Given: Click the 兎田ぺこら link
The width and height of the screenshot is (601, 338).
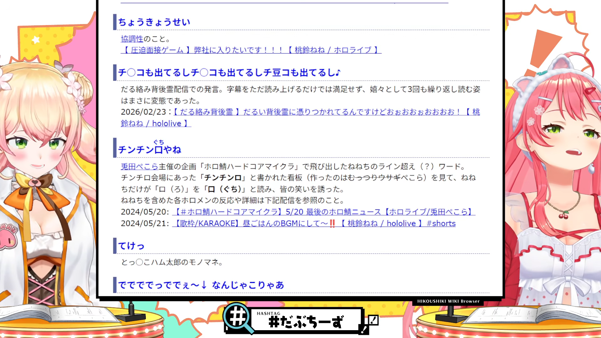Looking at the screenshot, I should (139, 166).
